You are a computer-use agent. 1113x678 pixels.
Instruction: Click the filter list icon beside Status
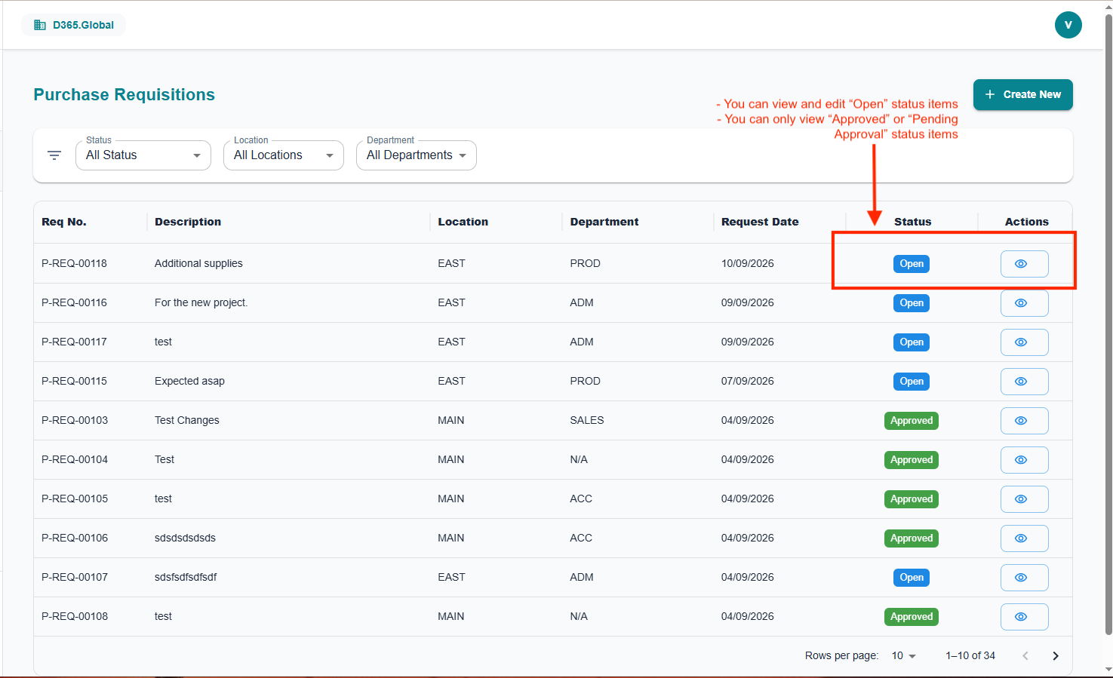54,155
